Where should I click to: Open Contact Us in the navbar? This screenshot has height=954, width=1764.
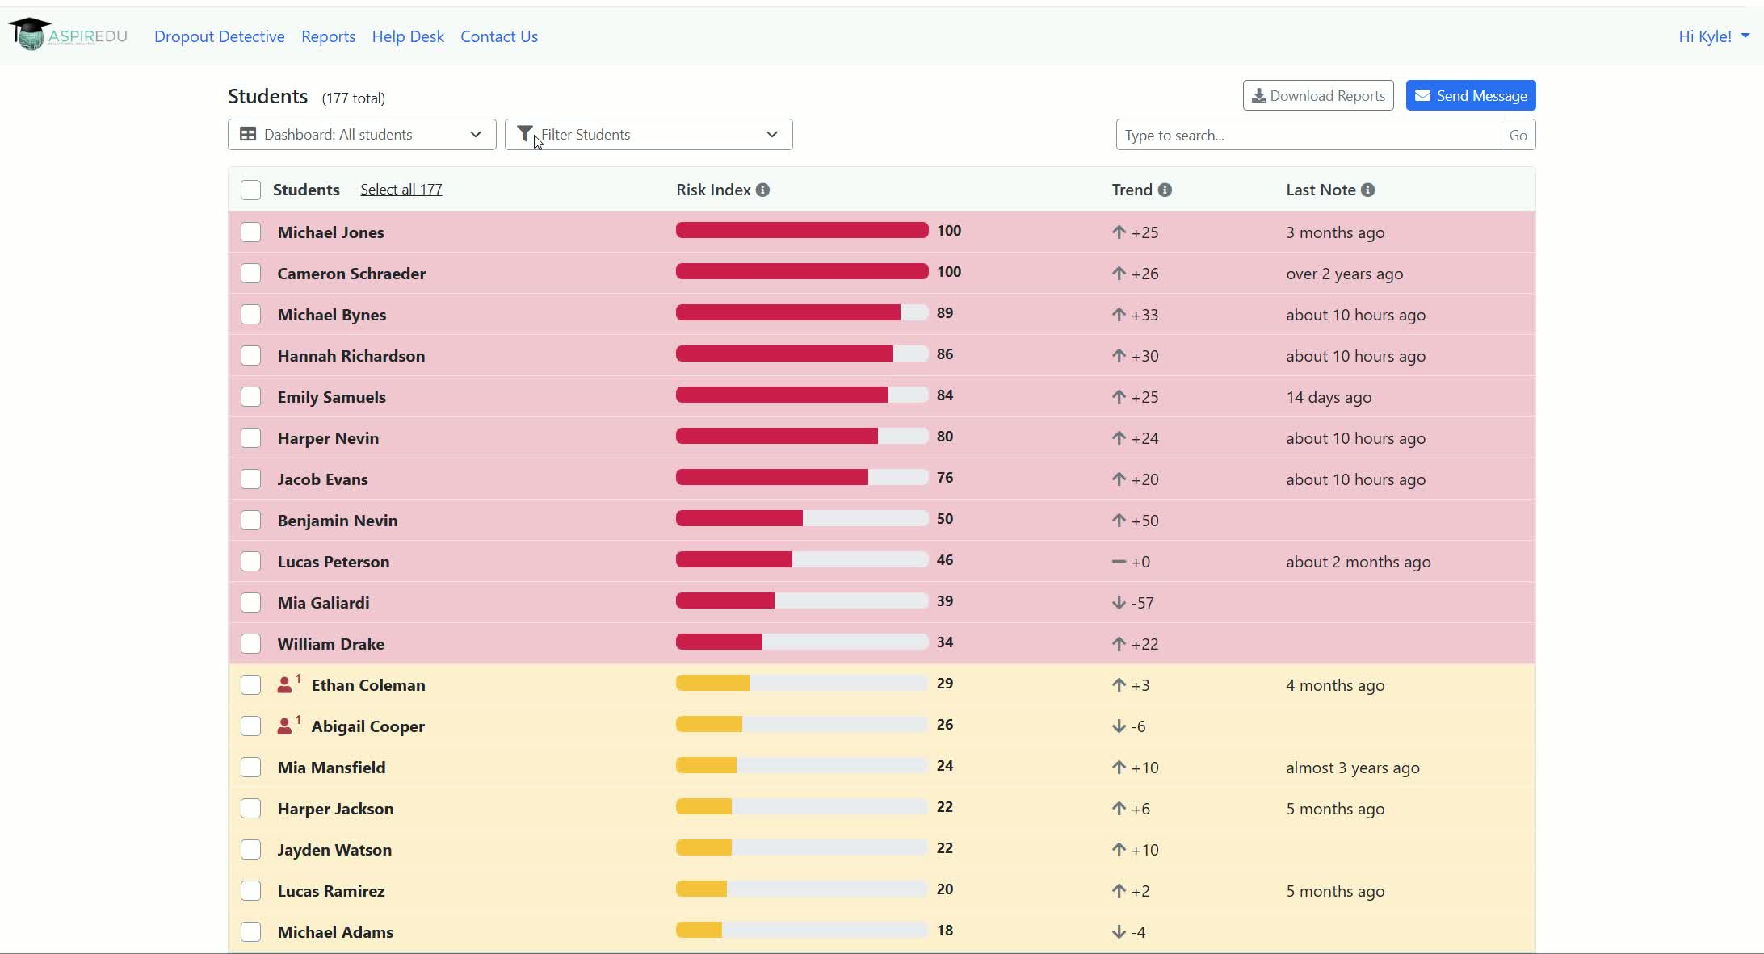coord(499,36)
